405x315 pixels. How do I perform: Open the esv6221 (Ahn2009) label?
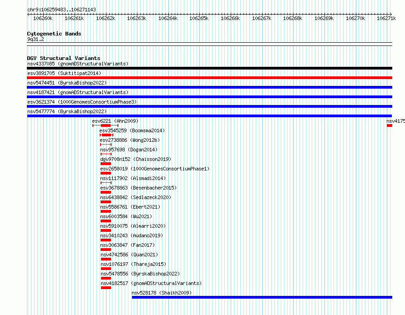tap(115, 121)
